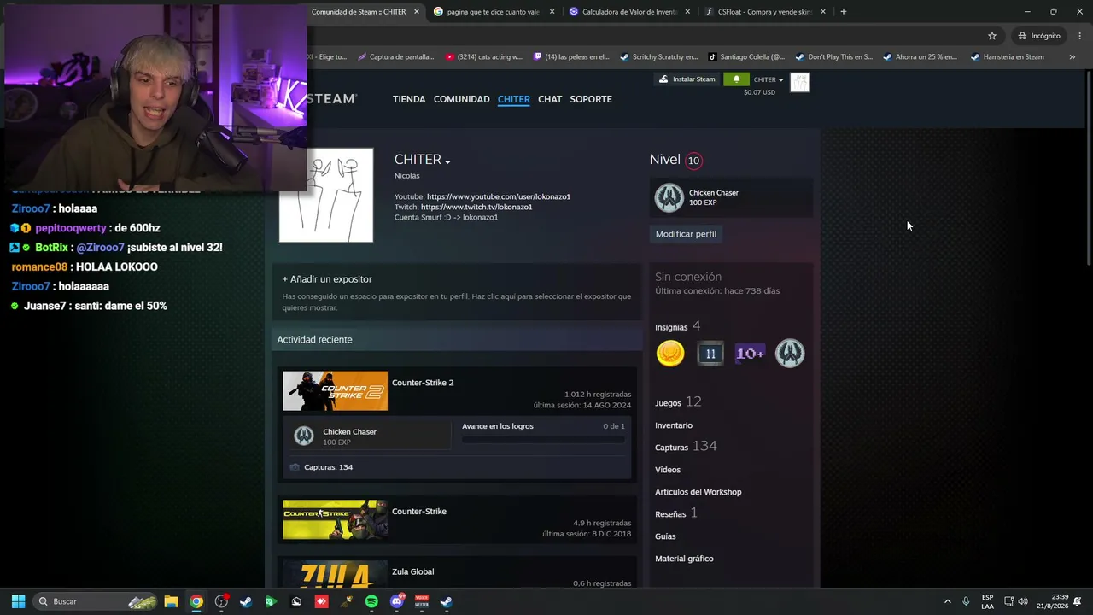Open Chrome's three-dot menu

tap(1080, 36)
